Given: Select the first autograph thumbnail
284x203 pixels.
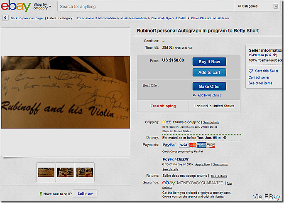Looking at the screenshot, I should pyautogui.click(x=46, y=172).
